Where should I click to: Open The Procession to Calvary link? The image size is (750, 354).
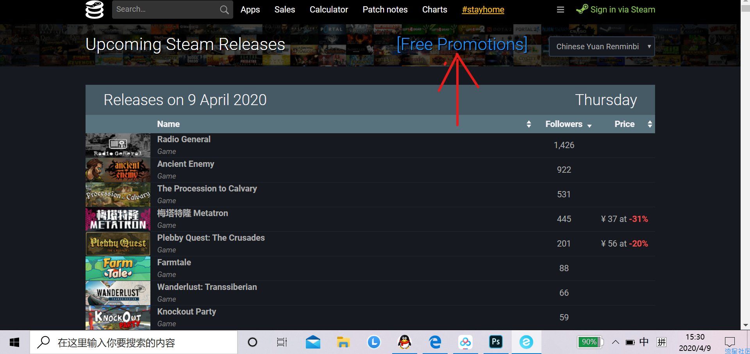pos(207,188)
